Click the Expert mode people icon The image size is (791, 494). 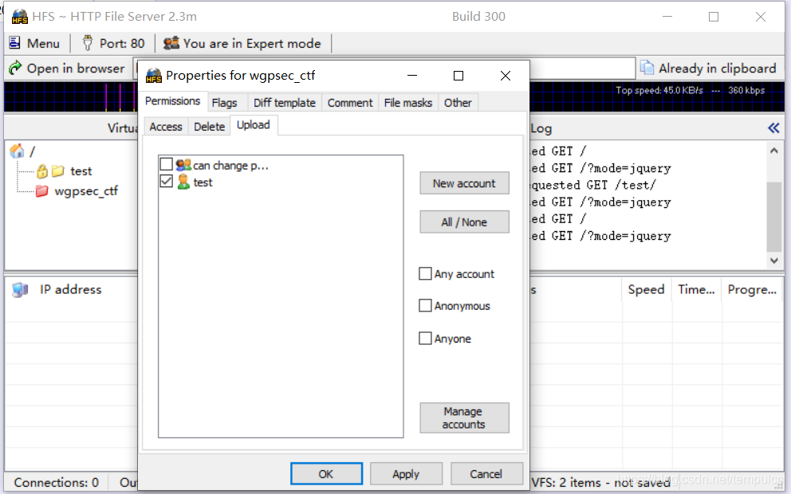point(171,43)
